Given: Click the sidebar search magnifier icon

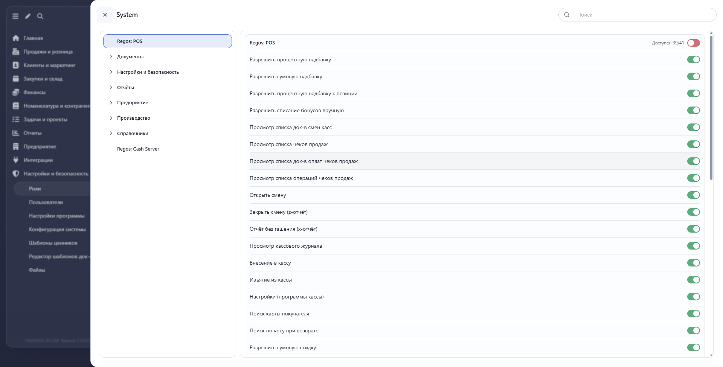Looking at the screenshot, I should coord(40,16).
